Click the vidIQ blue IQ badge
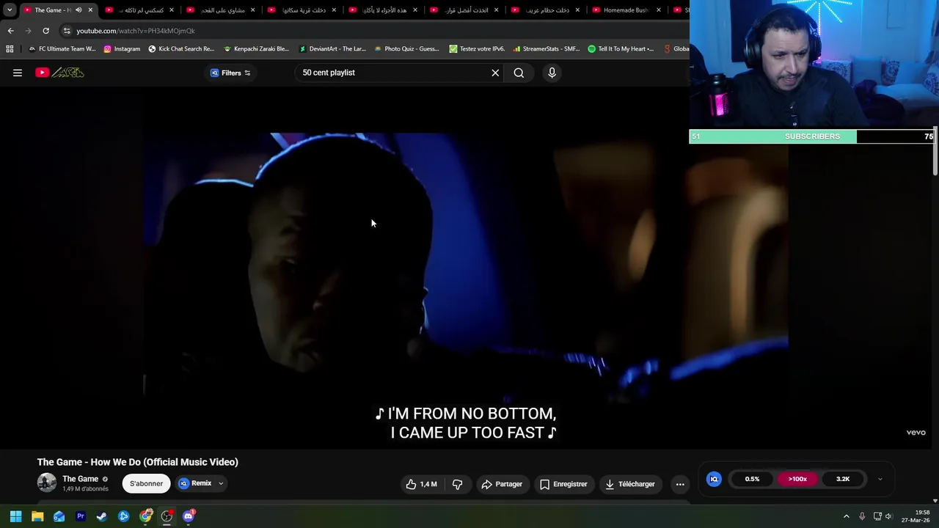This screenshot has height=528, width=939. click(714, 479)
